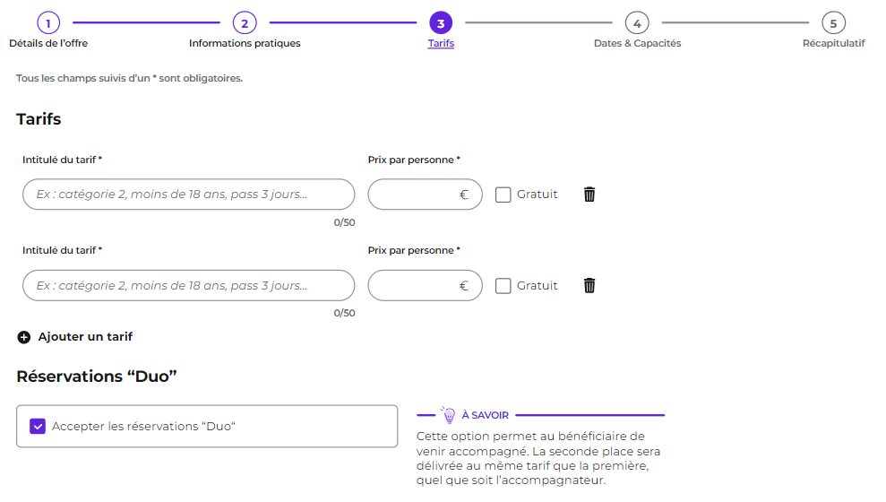Viewport: 886px width, 502px height.
Task: Open the Dates & Capacités step
Action: coord(637,43)
